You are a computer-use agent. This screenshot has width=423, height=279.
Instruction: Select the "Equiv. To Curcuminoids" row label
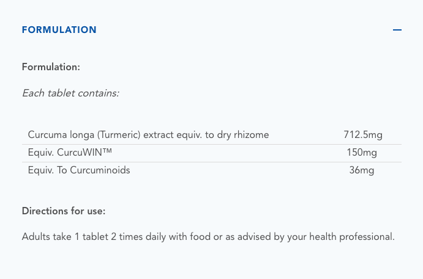click(x=79, y=170)
